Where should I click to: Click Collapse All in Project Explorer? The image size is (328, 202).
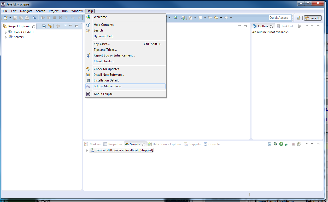(44, 26)
